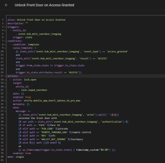Collapse the conditions section fold arrow
Screen dimensions: 165x163
pos(5,41)
